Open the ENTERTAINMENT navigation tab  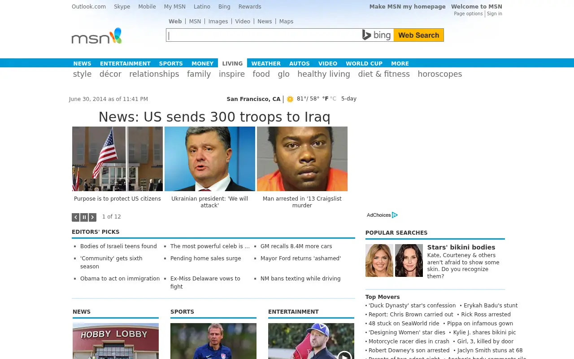pos(125,63)
